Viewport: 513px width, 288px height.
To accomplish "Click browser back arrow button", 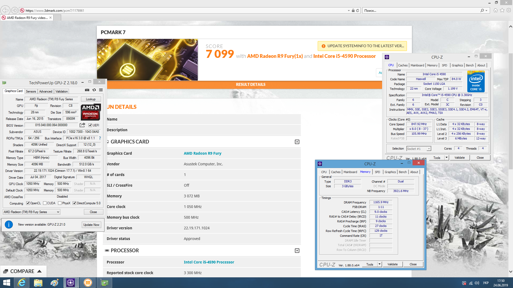I will tap(5, 10).
